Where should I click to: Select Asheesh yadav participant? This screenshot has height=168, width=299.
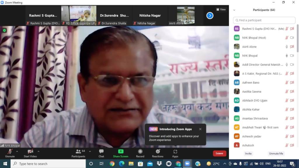click(x=264, y=136)
